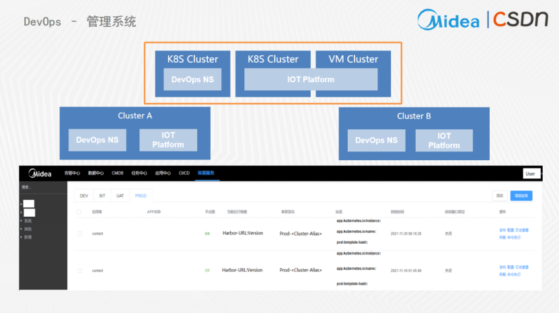Screen dimensions: 559x313
Task: Focus the sidebar search field
Action: [x=43, y=187]
